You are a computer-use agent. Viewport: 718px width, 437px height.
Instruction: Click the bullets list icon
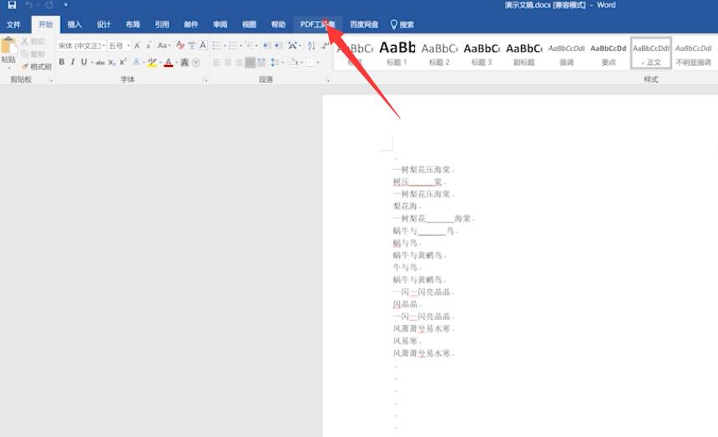[217, 45]
